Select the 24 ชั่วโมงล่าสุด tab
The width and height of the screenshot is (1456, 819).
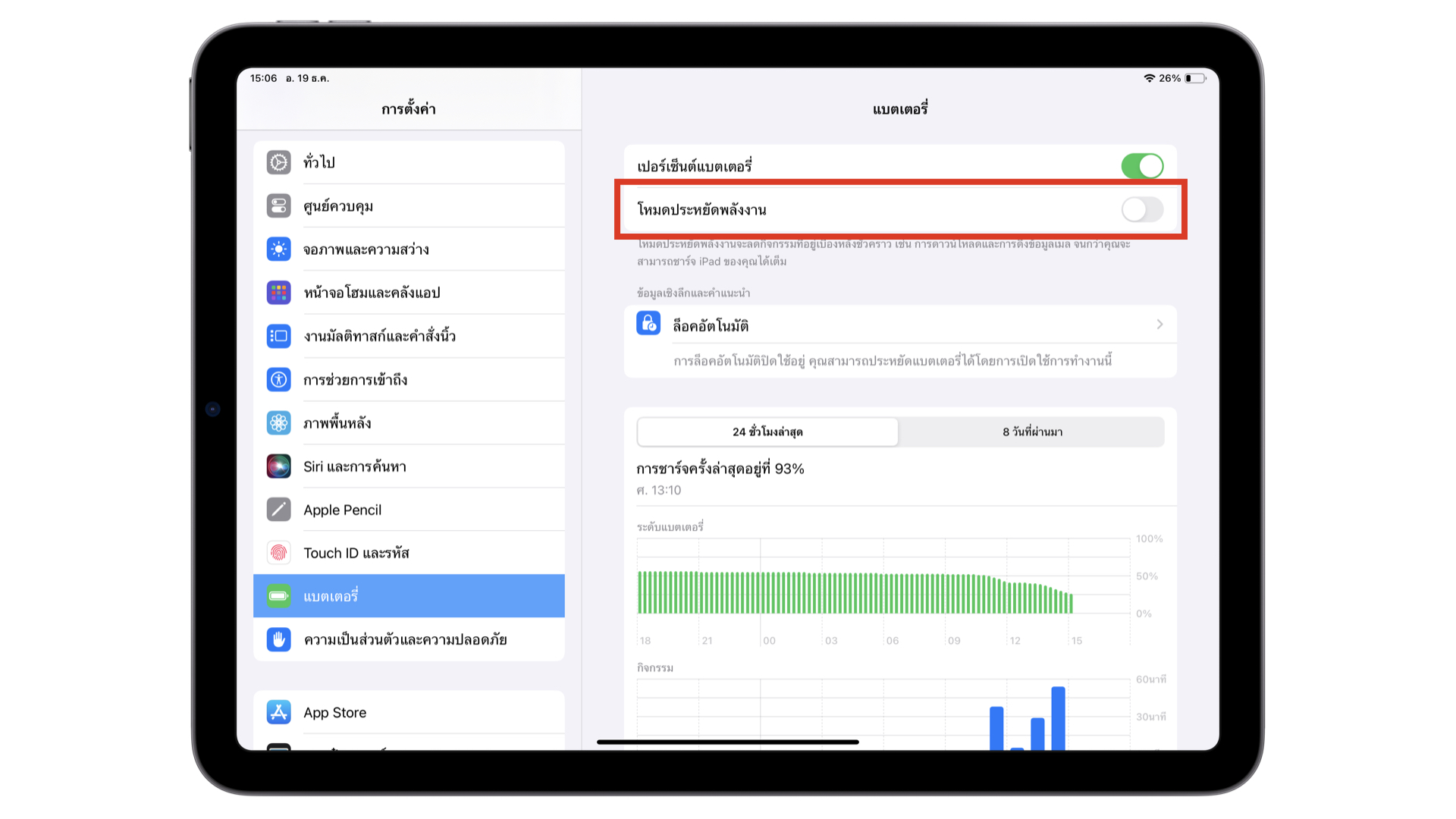coord(767,431)
